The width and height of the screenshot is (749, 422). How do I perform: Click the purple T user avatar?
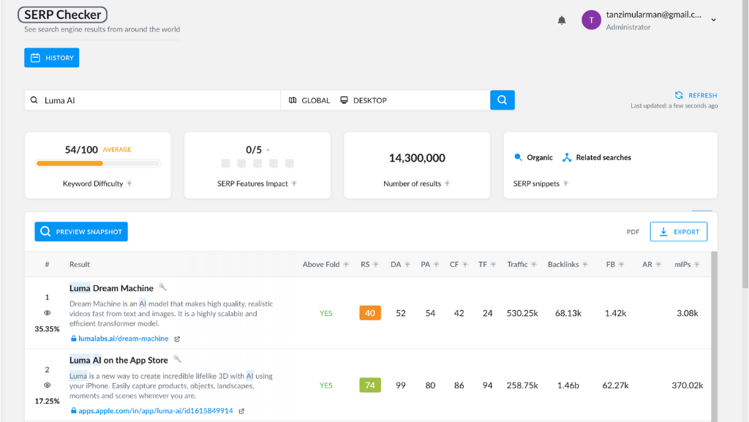point(591,20)
